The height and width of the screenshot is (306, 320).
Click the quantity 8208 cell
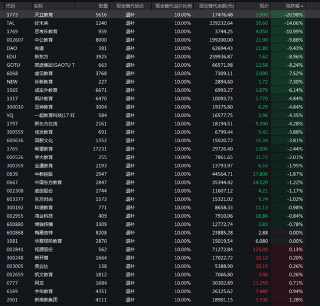click(x=101, y=232)
